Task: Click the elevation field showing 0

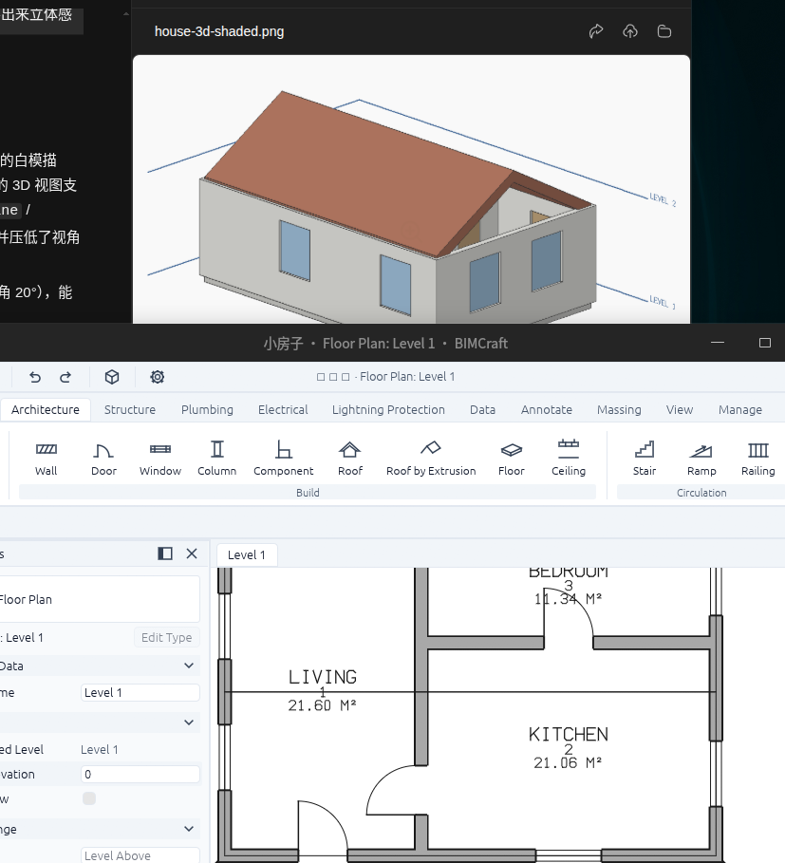Action: tap(140, 774)
